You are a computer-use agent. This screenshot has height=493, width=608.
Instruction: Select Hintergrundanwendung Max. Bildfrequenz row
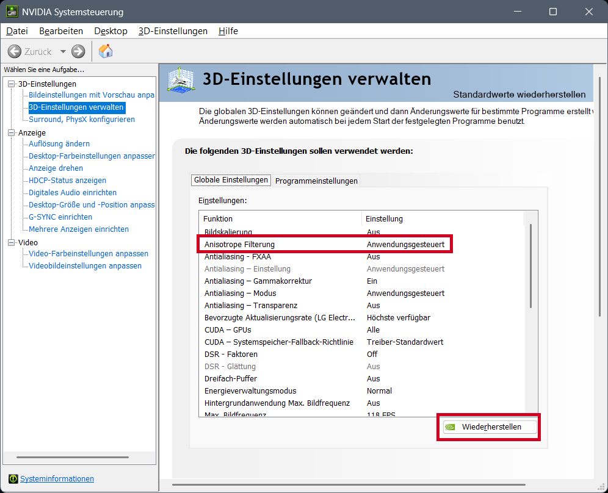pos(362,403)
